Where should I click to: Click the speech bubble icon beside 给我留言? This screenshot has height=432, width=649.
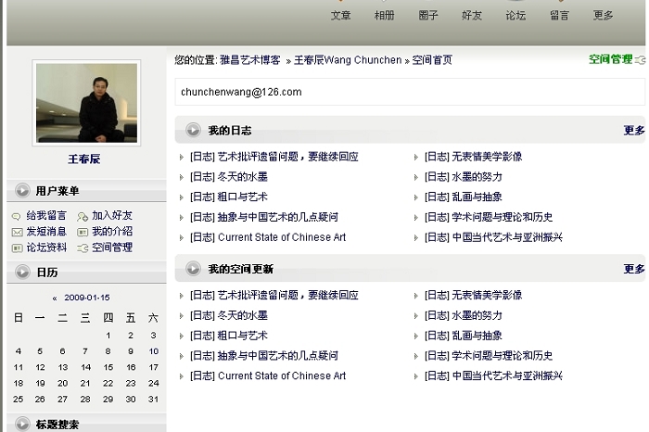coord(17,216)
